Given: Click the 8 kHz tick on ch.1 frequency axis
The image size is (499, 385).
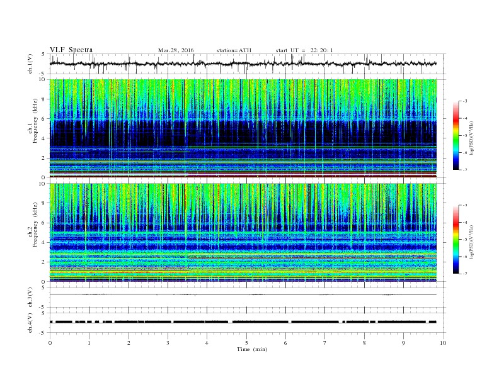Looking at the screenshot, I should pos(44,99).
